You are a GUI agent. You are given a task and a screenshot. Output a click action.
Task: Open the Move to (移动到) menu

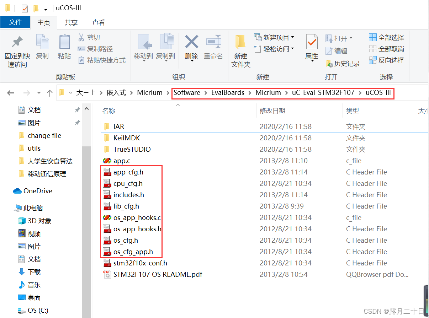point(143,48)
